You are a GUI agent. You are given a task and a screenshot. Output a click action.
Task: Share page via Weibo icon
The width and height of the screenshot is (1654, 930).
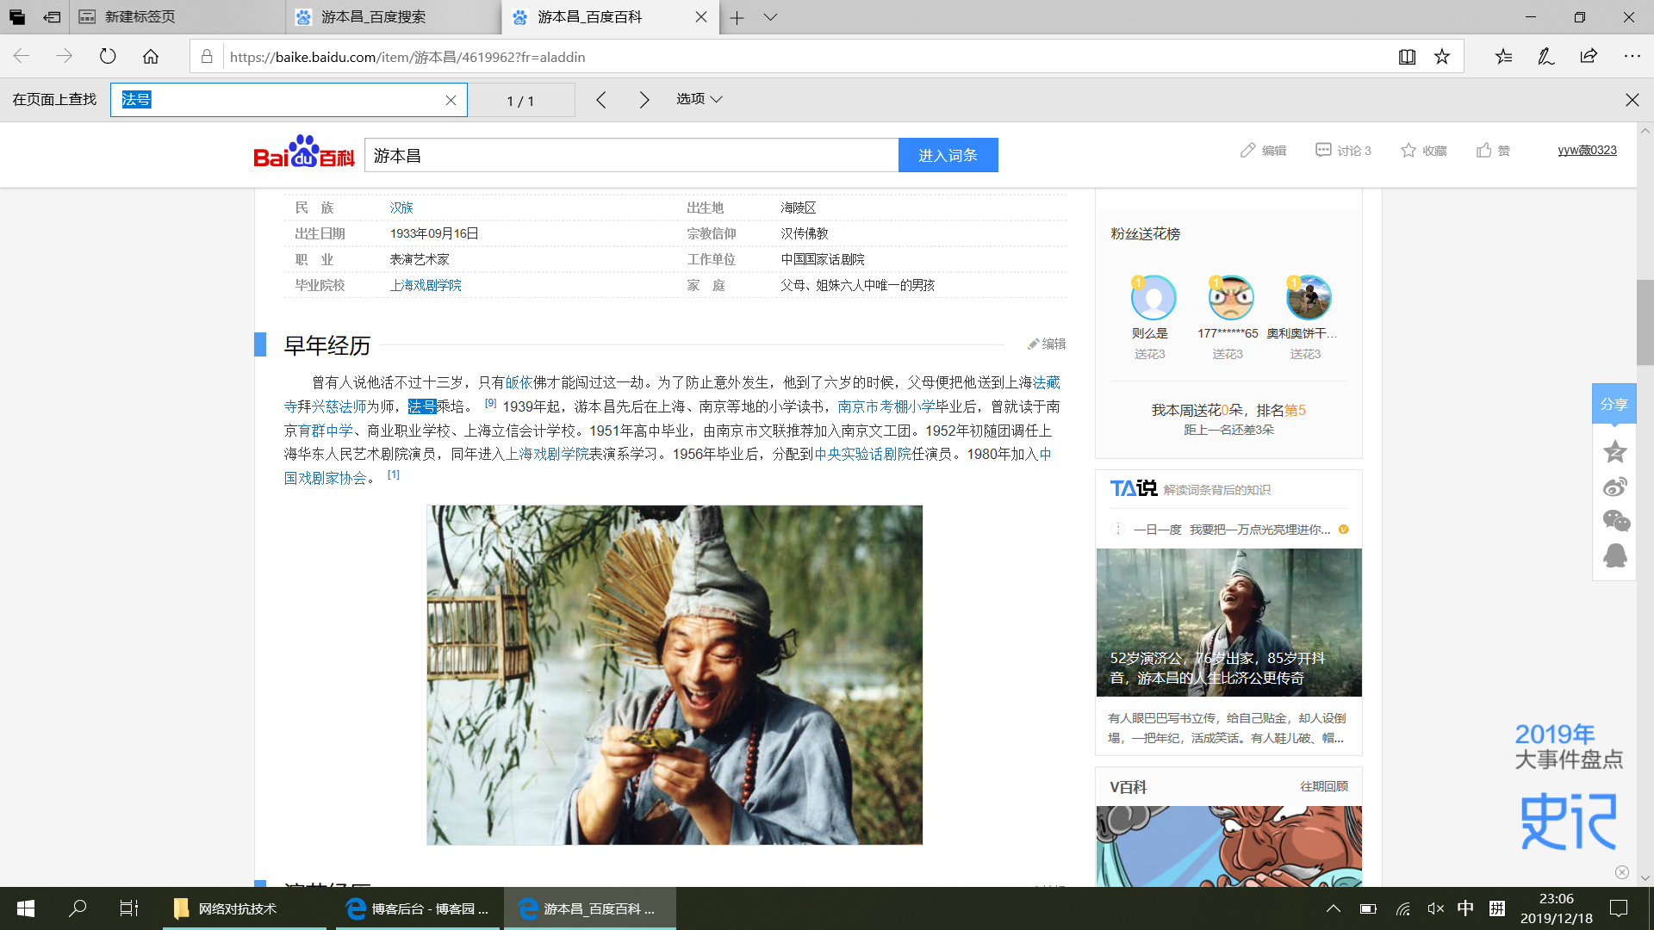(x=1614, y=487)
